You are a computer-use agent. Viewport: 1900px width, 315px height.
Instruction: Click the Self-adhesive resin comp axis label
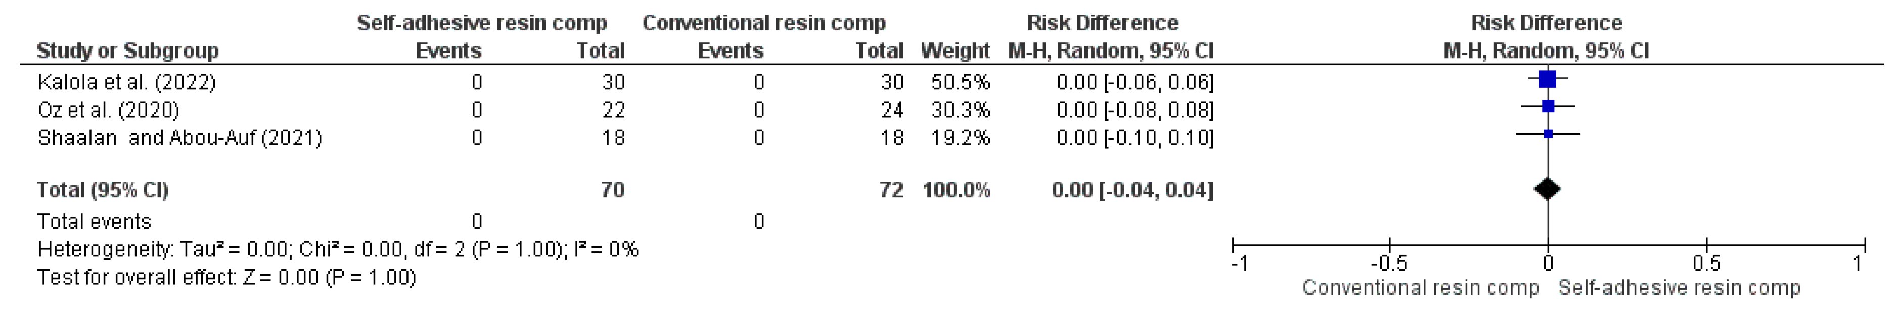click(1679, 288)
